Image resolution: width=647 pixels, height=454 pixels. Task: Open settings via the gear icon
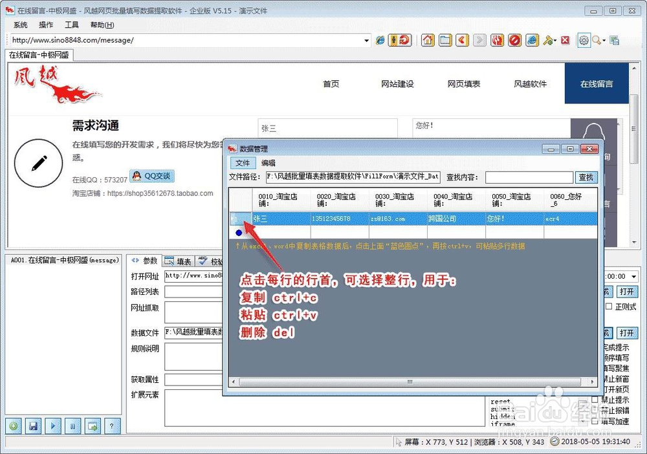[584, 40]
